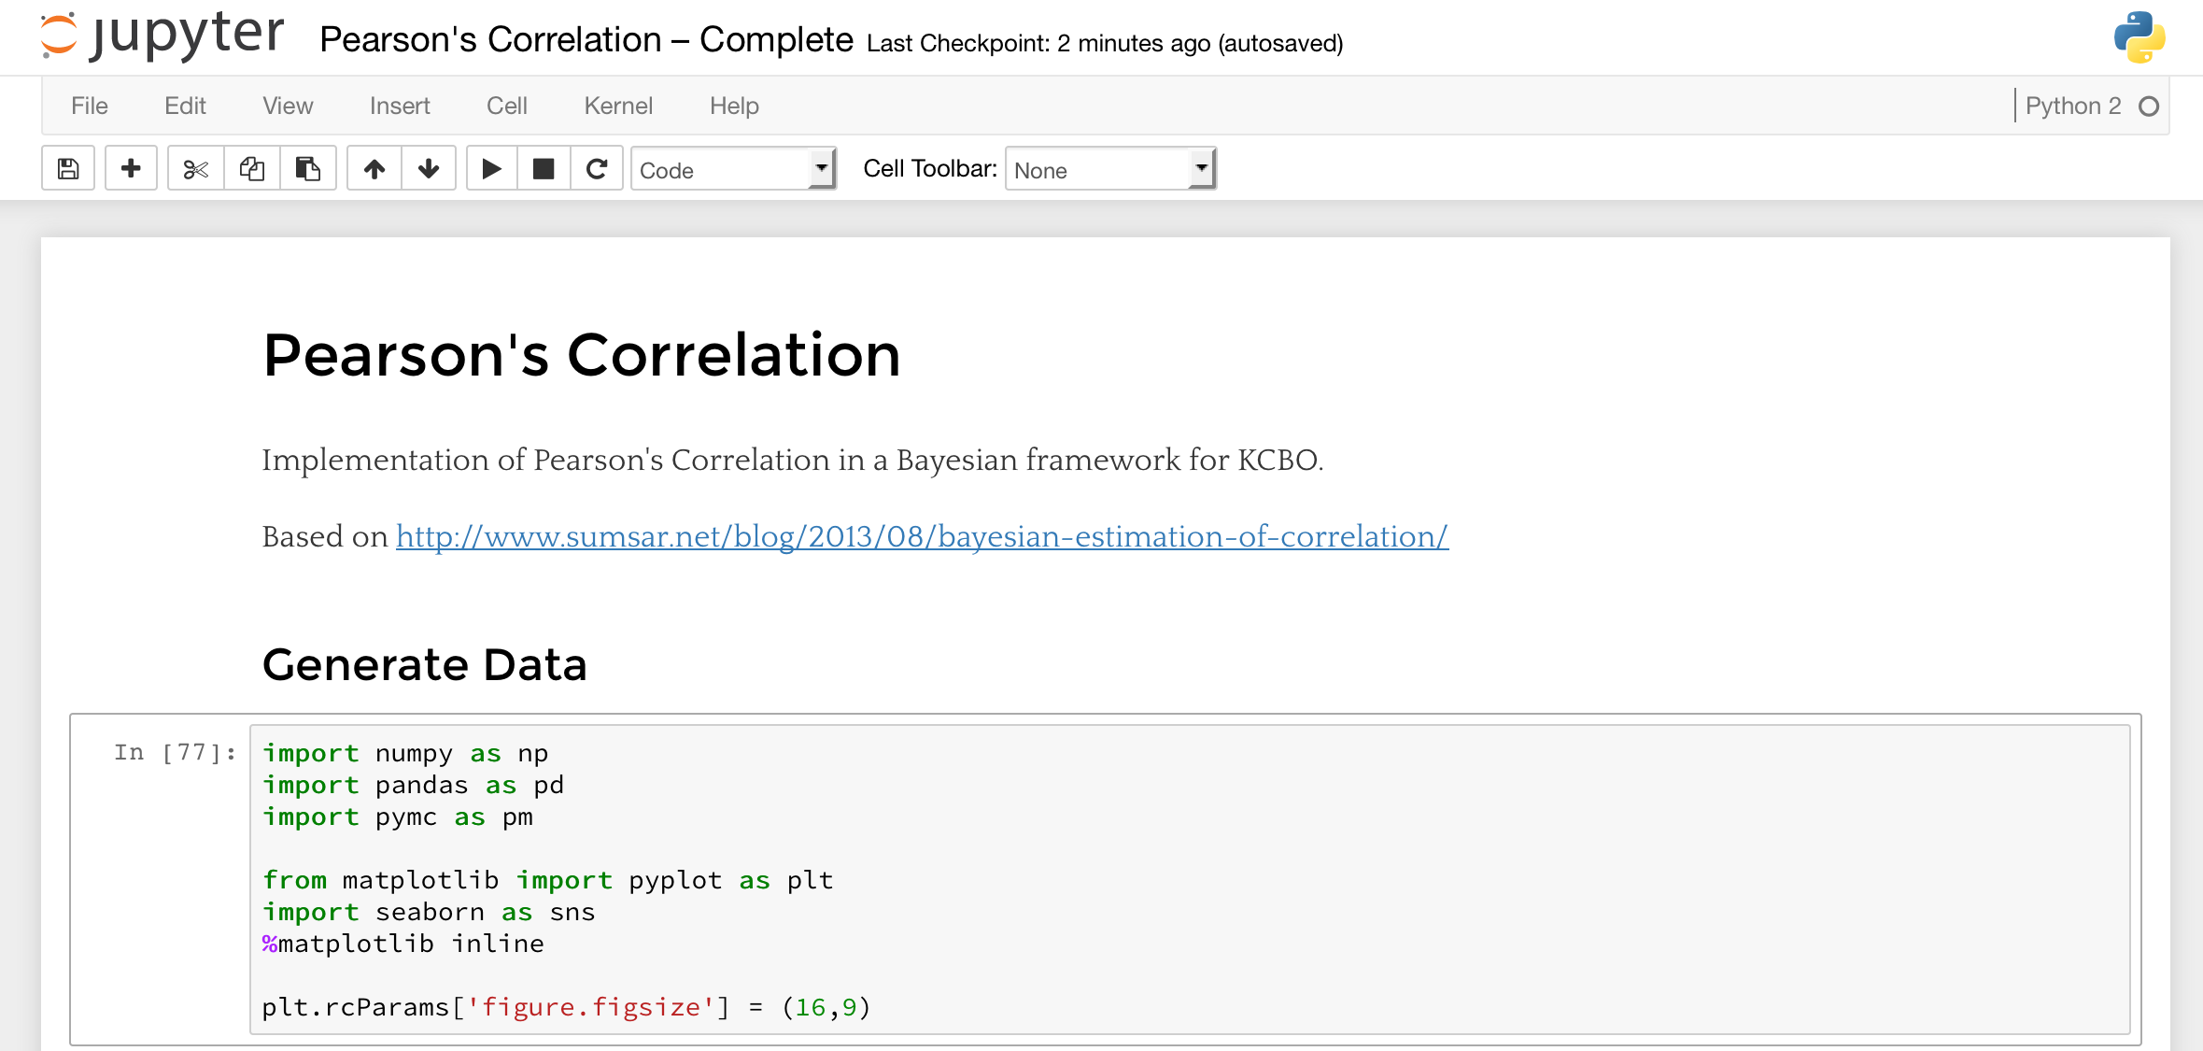Move selected cell up arrow
This screenshot has width=2203, height=1051.
tap(374, 169)
